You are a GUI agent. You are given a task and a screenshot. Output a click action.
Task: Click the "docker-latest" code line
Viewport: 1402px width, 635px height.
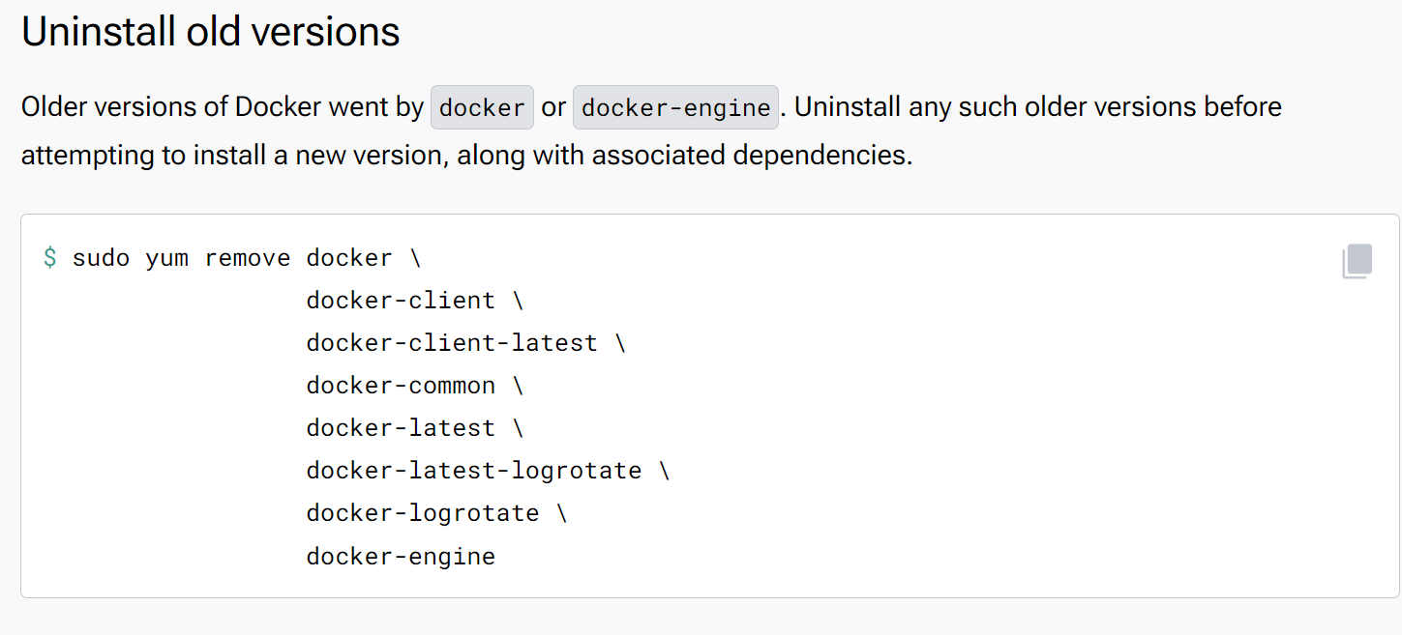(x=401, y=428)
